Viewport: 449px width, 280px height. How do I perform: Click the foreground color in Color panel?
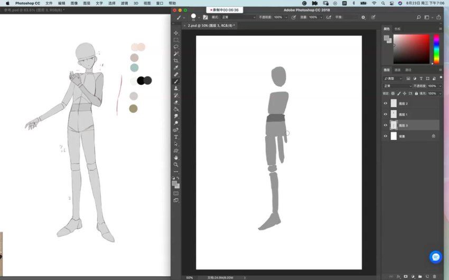386,38
